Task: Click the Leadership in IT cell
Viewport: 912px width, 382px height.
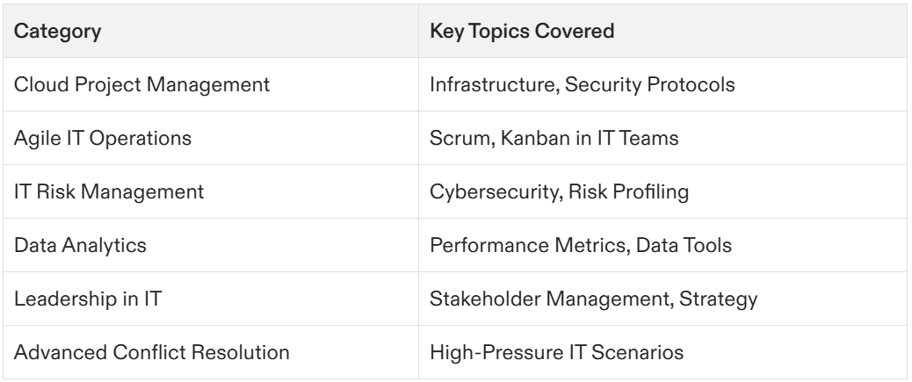Action: click(x=211, y=299)
